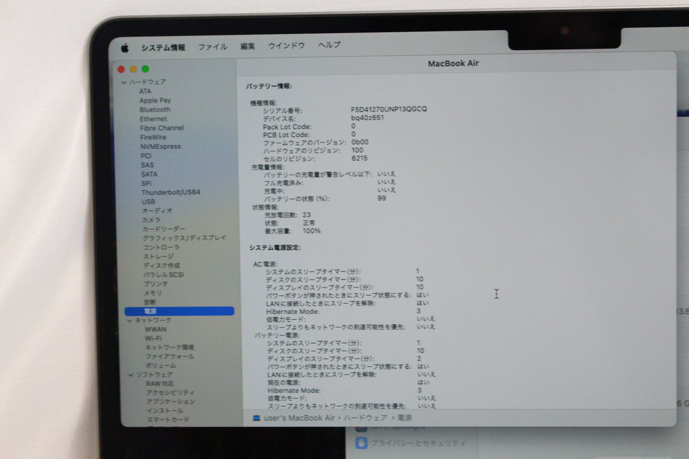
Task: Click the 充放電回数 value 23
Action: [x=307, y=215]
